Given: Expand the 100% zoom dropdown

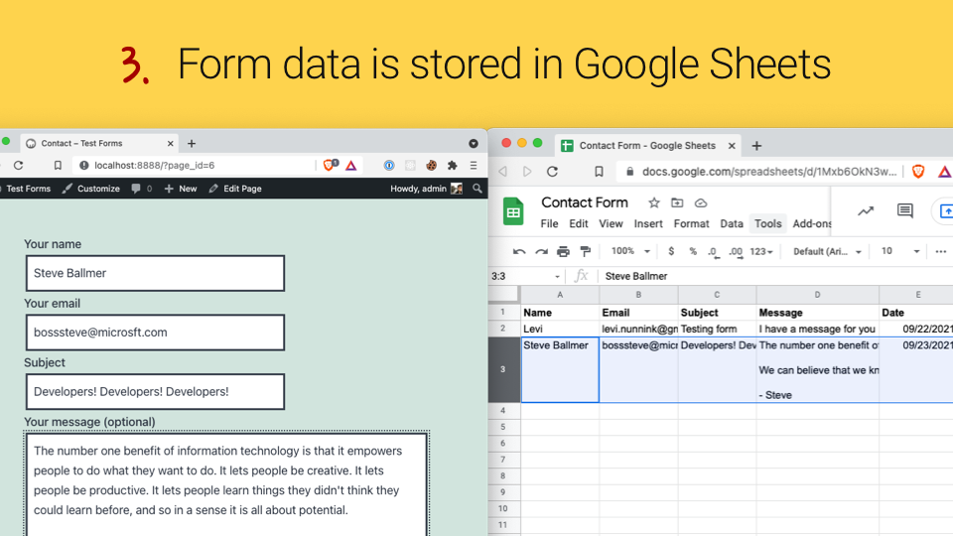Looking at the screenshot, I should point(630,252).
